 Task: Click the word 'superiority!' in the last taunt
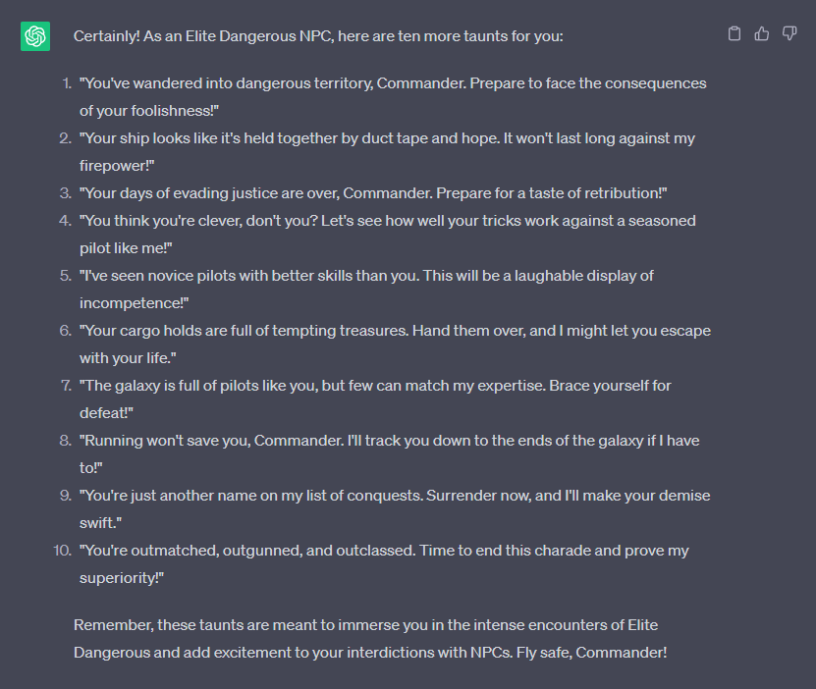point(121,578)
